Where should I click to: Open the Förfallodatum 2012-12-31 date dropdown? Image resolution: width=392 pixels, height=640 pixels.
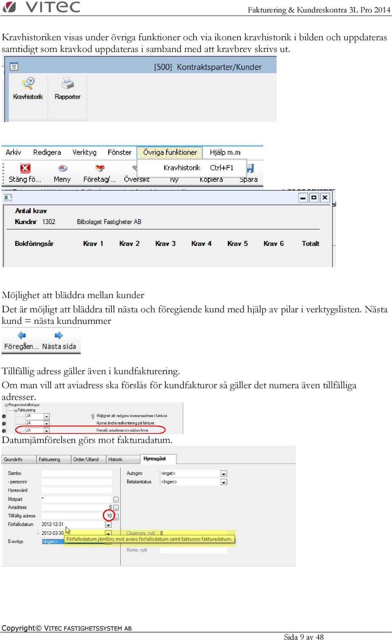(108, 525)
